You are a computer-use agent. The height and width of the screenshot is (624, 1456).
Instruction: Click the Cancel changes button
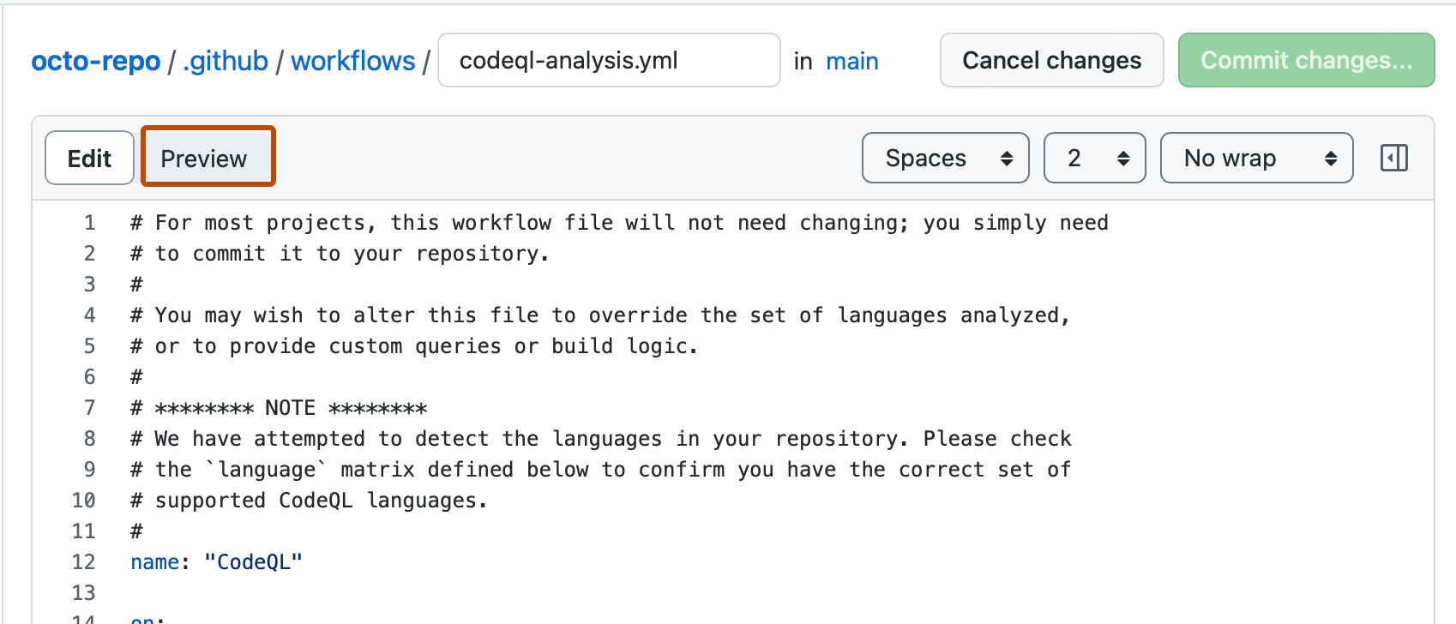tap(1051, 60)
